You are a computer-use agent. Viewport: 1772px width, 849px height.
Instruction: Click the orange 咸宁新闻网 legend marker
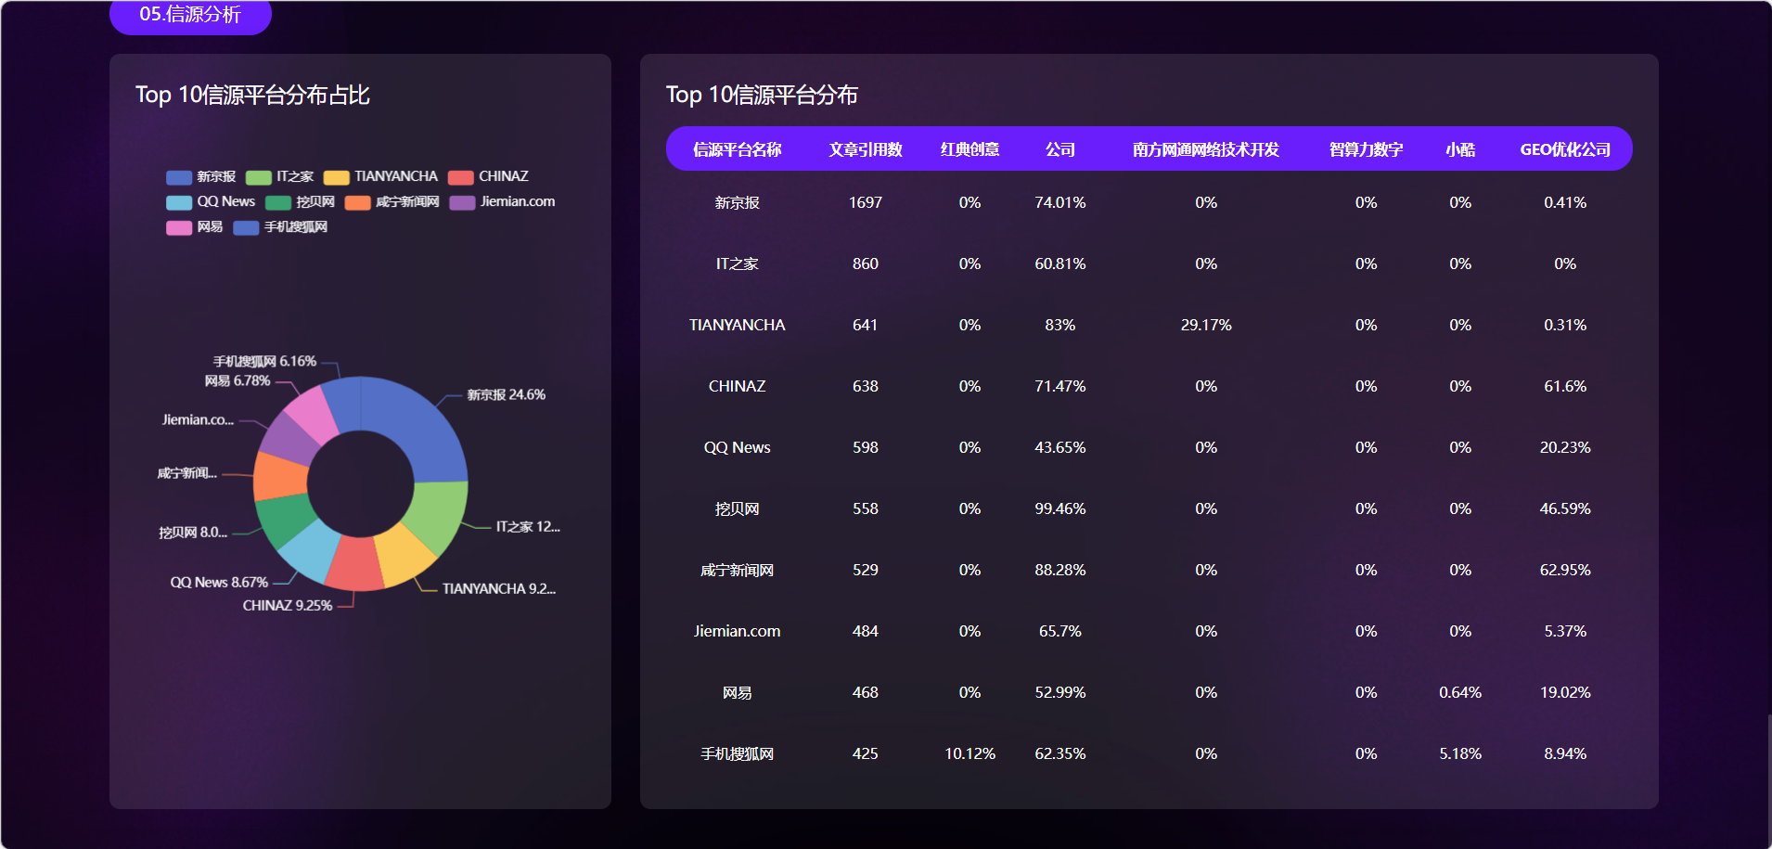(x=357, y=202)
